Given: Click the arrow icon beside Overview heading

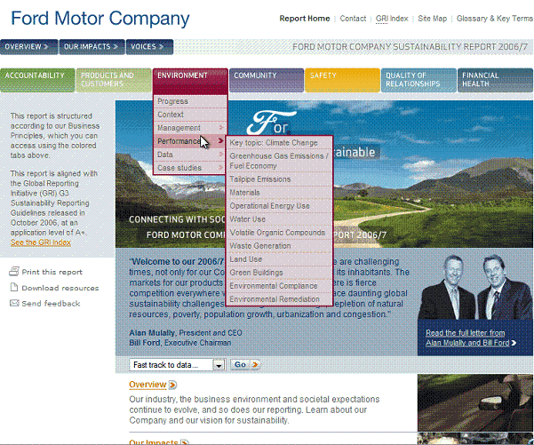Looking at the screenshot, I should (x=172, y=385).
